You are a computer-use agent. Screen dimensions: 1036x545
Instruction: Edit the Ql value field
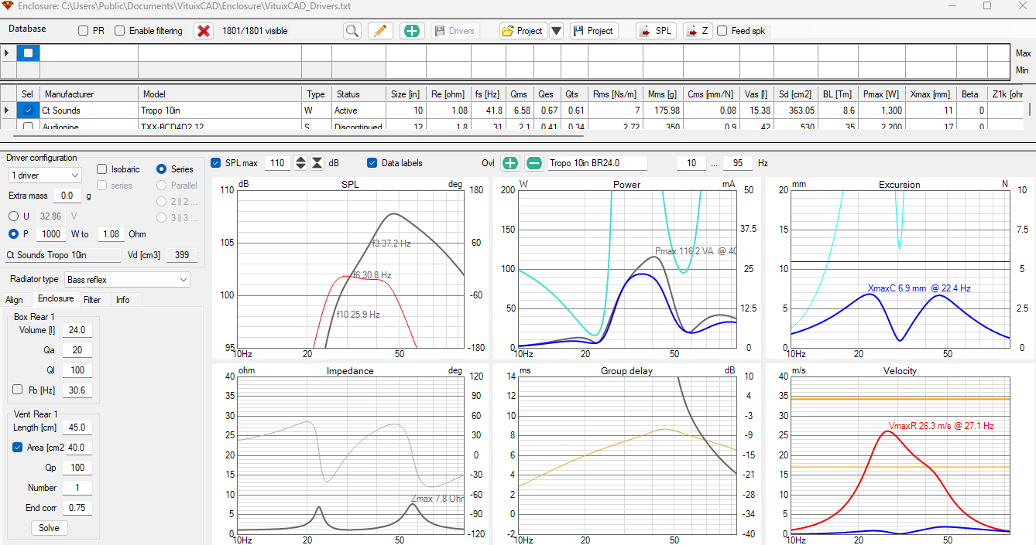(x=77, y=370)
